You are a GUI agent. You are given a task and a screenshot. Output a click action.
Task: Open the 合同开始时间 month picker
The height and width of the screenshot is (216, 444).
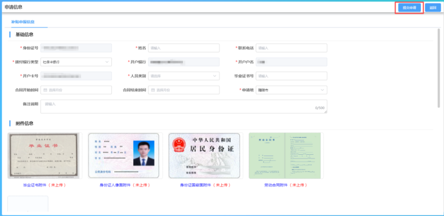(x=76, y=90)
